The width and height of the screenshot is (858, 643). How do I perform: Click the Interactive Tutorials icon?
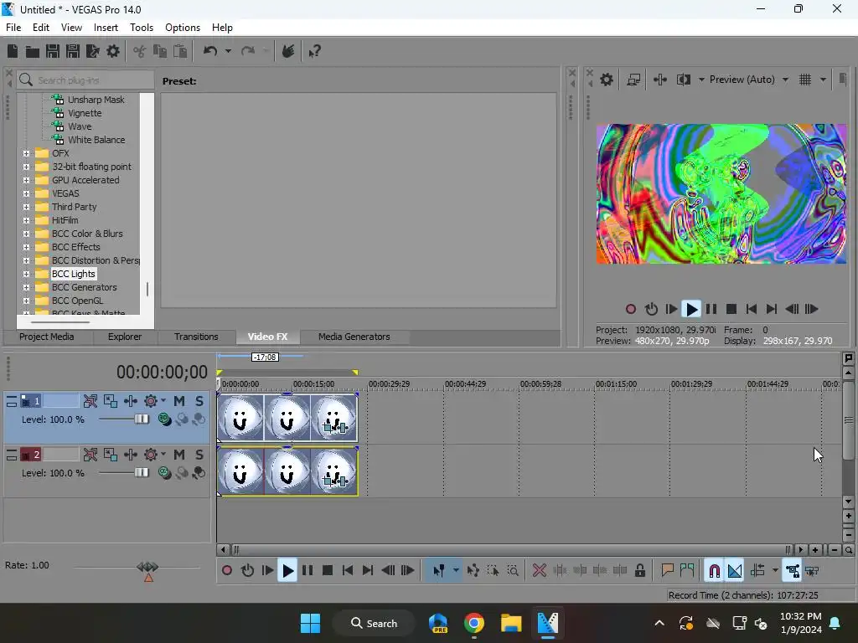click(x=288, y=51)
